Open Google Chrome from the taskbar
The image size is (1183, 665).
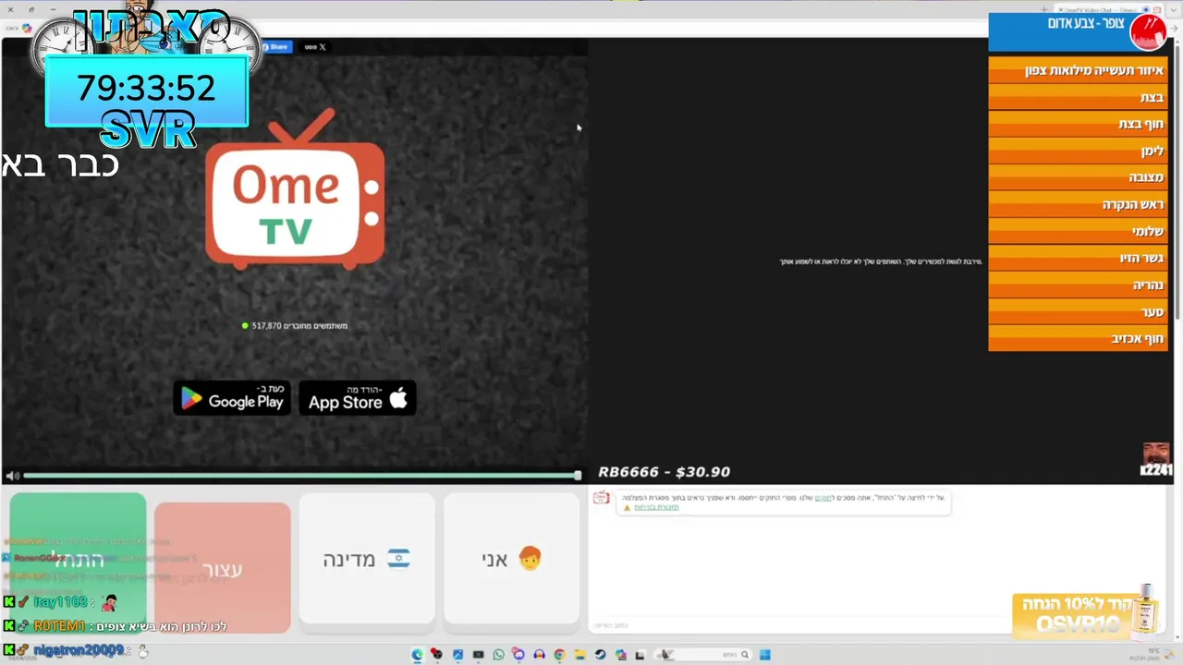click(x=559, y=655)
